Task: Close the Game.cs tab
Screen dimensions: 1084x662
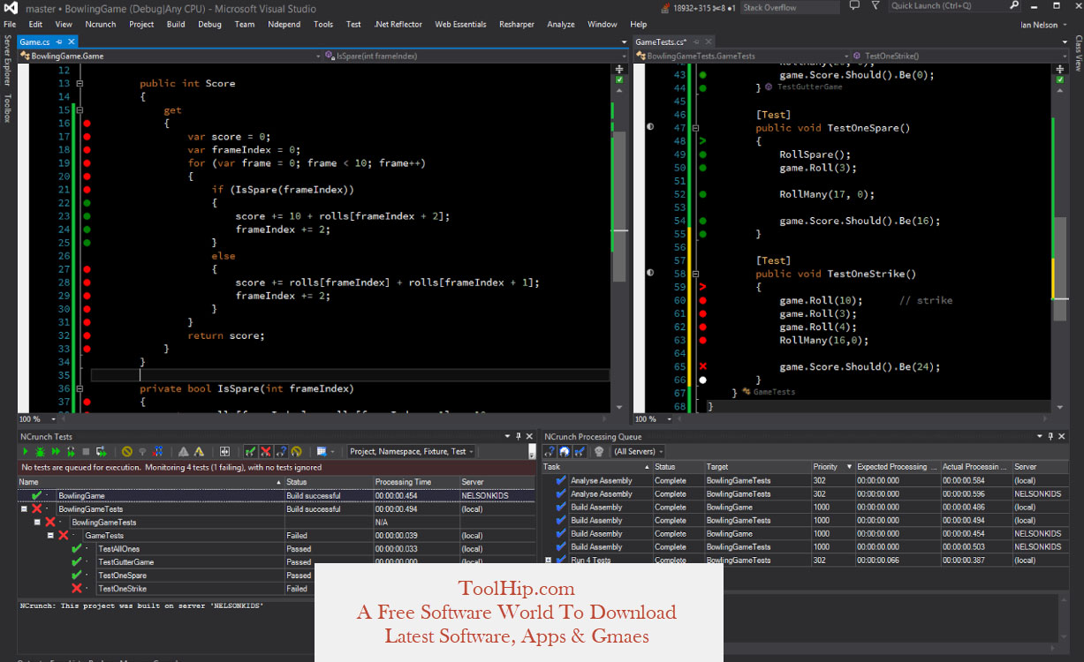Action: point(71,41)
